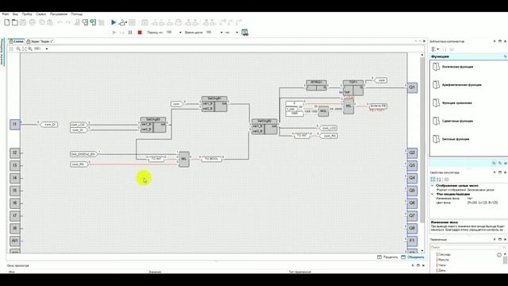This screenshot has height=286, width=508.
Task: Toggle input I2 on the left rail
Action: tap(14, 153)
